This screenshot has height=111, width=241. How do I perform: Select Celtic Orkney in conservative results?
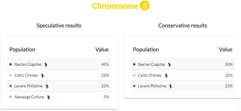[x=150, y=75]
